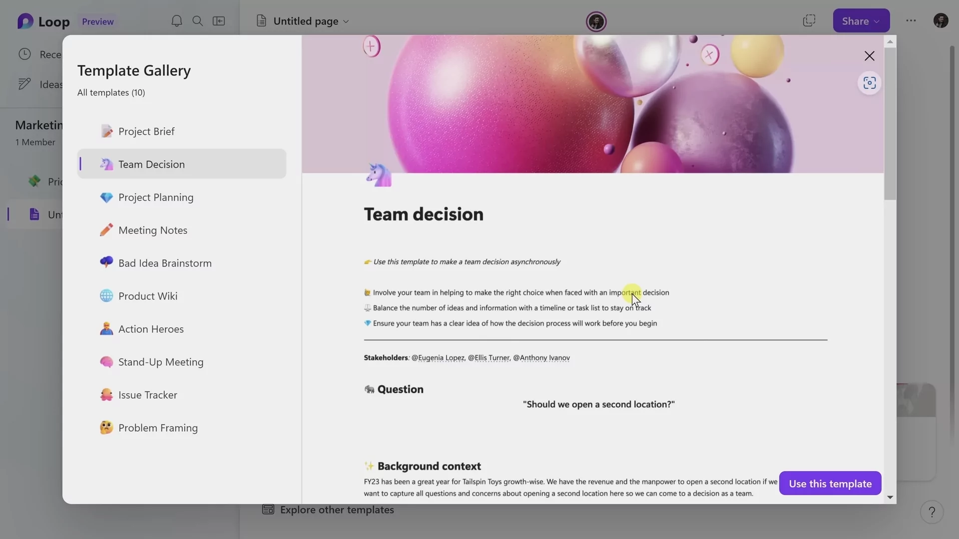
Task: Open the more options ellipsis menu
Action: (x=911, y=21)
